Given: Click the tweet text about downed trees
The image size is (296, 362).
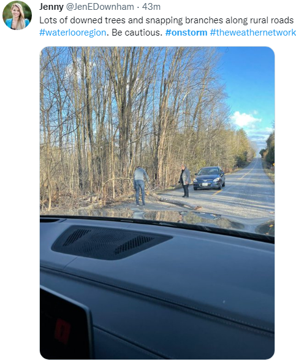Looking at the screenshot, I should click(x=166, y=20).
